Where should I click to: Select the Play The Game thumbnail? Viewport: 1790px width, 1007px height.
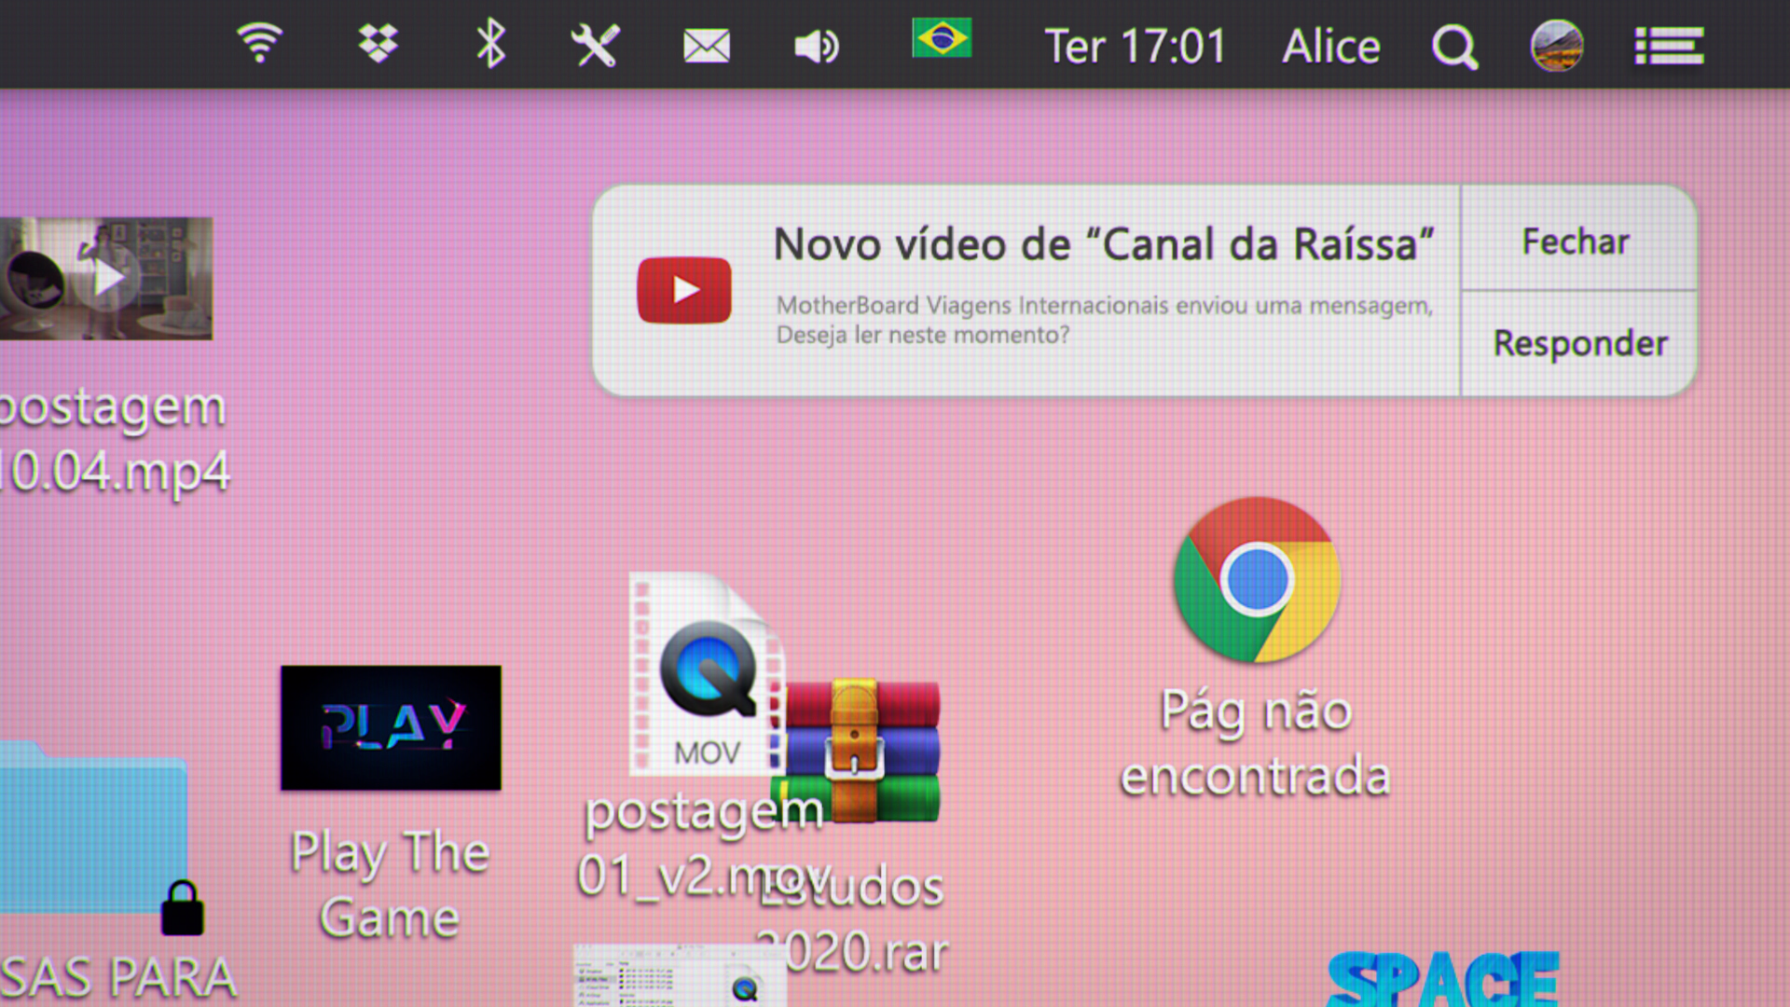pyautogui.click(x=391, y=728)
